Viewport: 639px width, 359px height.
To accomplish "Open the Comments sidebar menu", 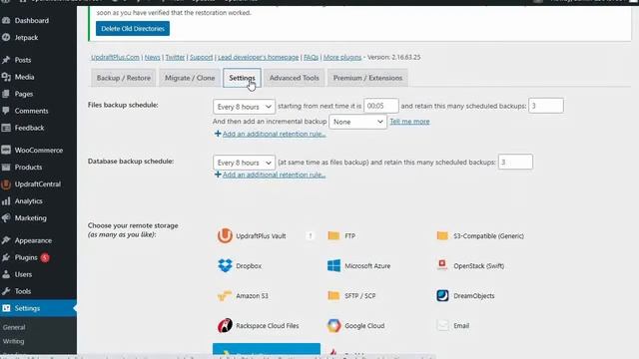I will (x=31, y=111).
